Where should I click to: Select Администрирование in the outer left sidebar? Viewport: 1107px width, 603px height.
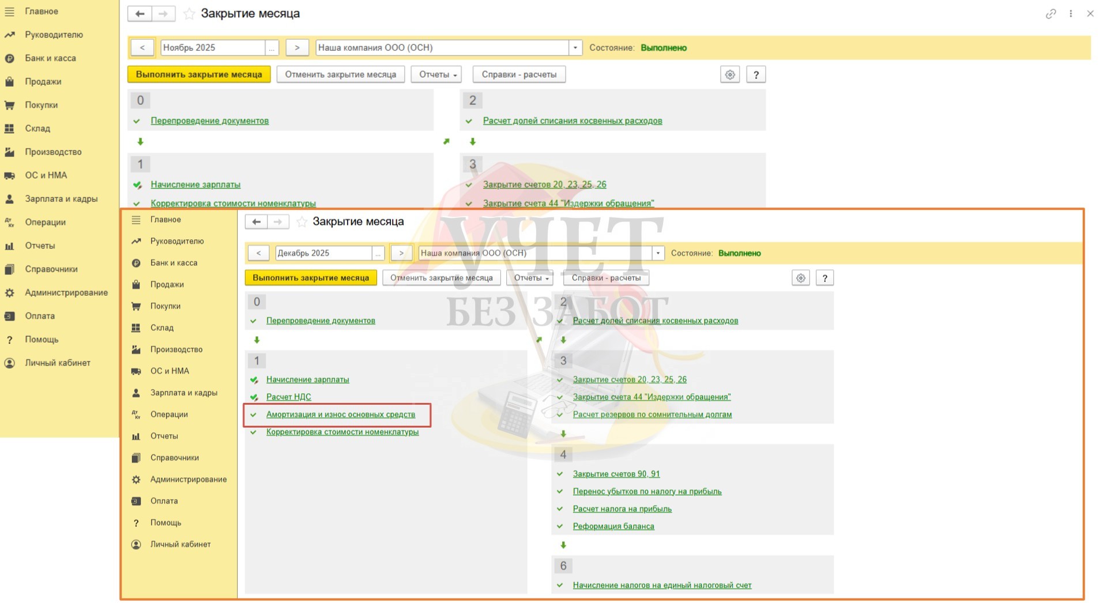pos(66,293)
